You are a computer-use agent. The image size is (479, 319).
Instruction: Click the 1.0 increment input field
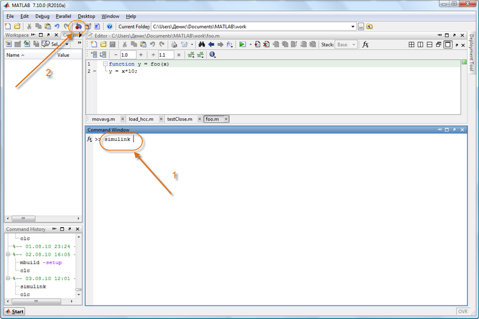point(128,55)
